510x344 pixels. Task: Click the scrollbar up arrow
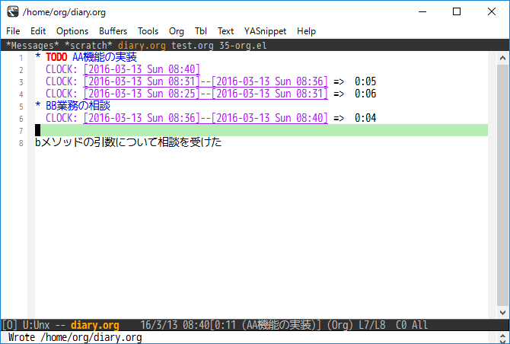pos(502,58)
